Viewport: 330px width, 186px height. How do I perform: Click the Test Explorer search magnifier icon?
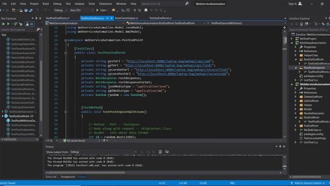[38, 29]
